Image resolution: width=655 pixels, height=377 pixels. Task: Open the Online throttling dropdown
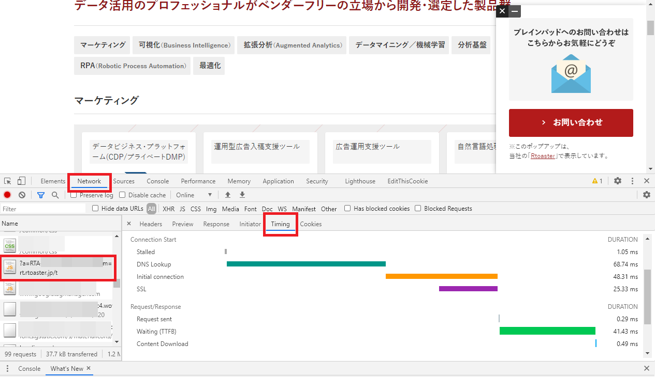194,195
